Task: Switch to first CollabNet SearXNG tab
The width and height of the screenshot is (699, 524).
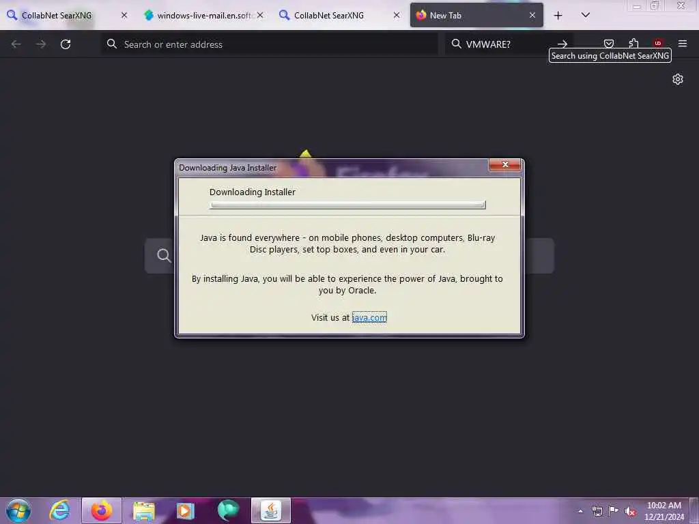Action: (67, 16)
